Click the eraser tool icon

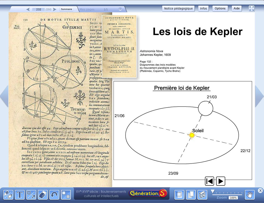pos(43,195)
